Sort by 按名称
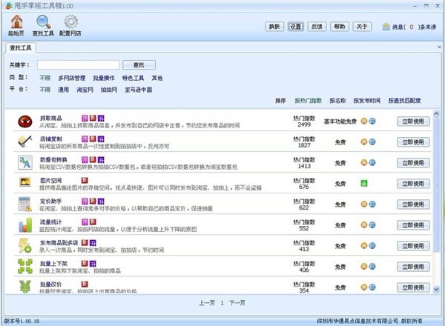This screenshot has width=445, height=326. (x=337, y=101)
